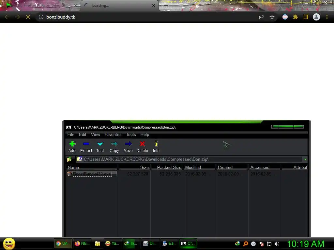
Task: Click the 10:19 AM taskbar clock
Action: (x=306, y=244)
